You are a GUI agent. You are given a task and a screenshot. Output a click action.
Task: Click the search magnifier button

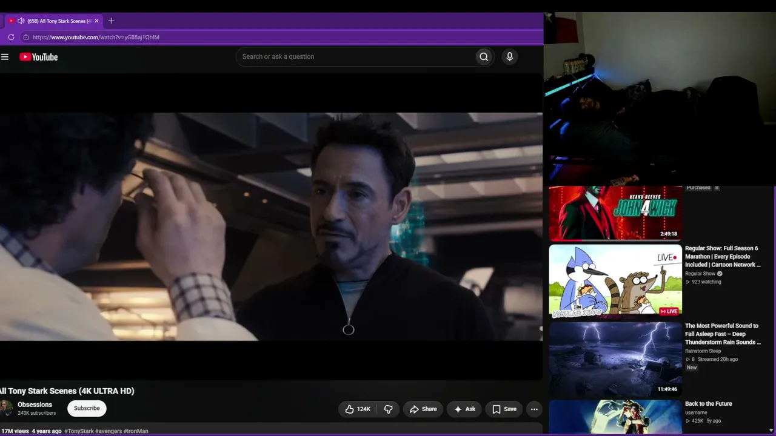tap(484, 57)
